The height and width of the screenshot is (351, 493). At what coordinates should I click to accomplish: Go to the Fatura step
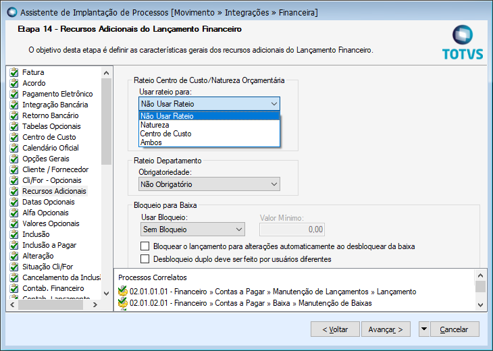tap(33, 72)
